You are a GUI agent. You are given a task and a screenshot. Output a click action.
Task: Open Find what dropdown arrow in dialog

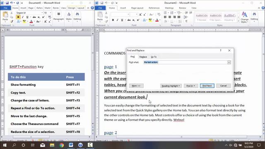229,62
